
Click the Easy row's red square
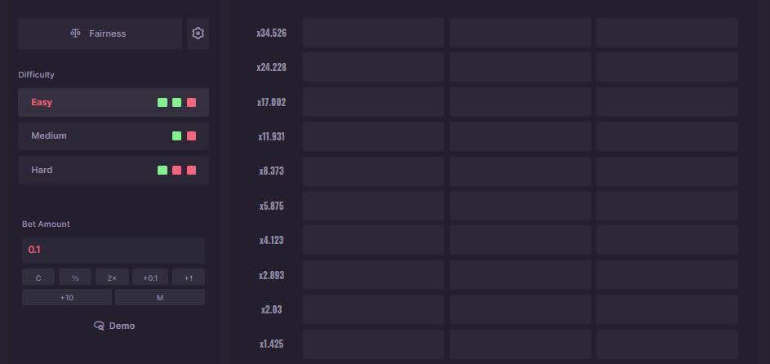tap(191, 102)
